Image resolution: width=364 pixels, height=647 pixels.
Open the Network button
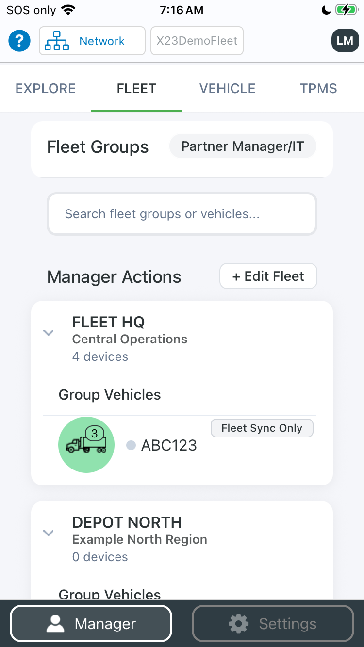coord(92,41)
